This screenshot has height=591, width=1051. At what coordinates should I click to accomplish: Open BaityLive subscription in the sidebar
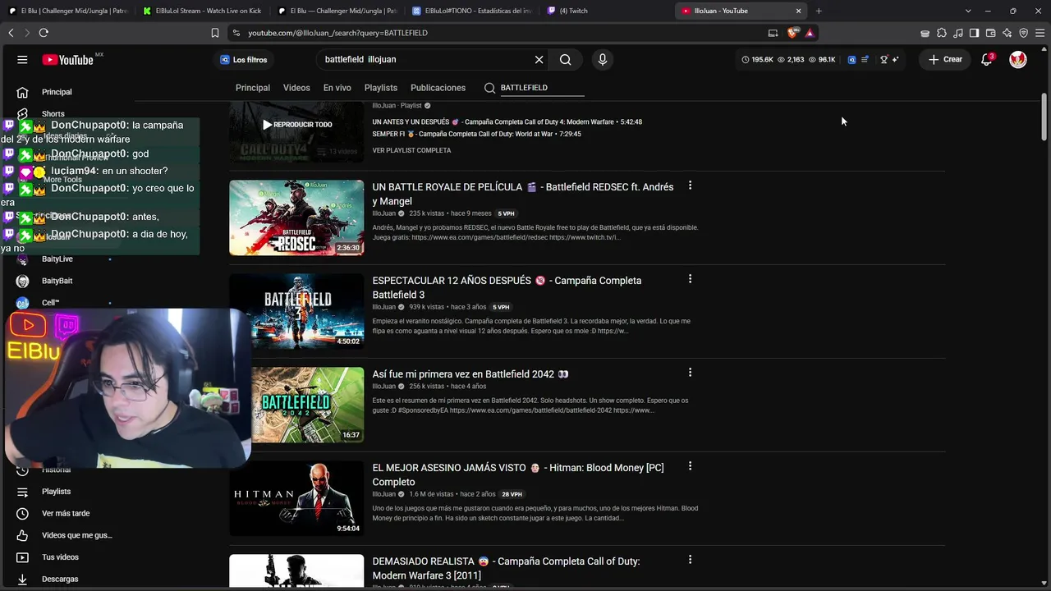(59, 259)
